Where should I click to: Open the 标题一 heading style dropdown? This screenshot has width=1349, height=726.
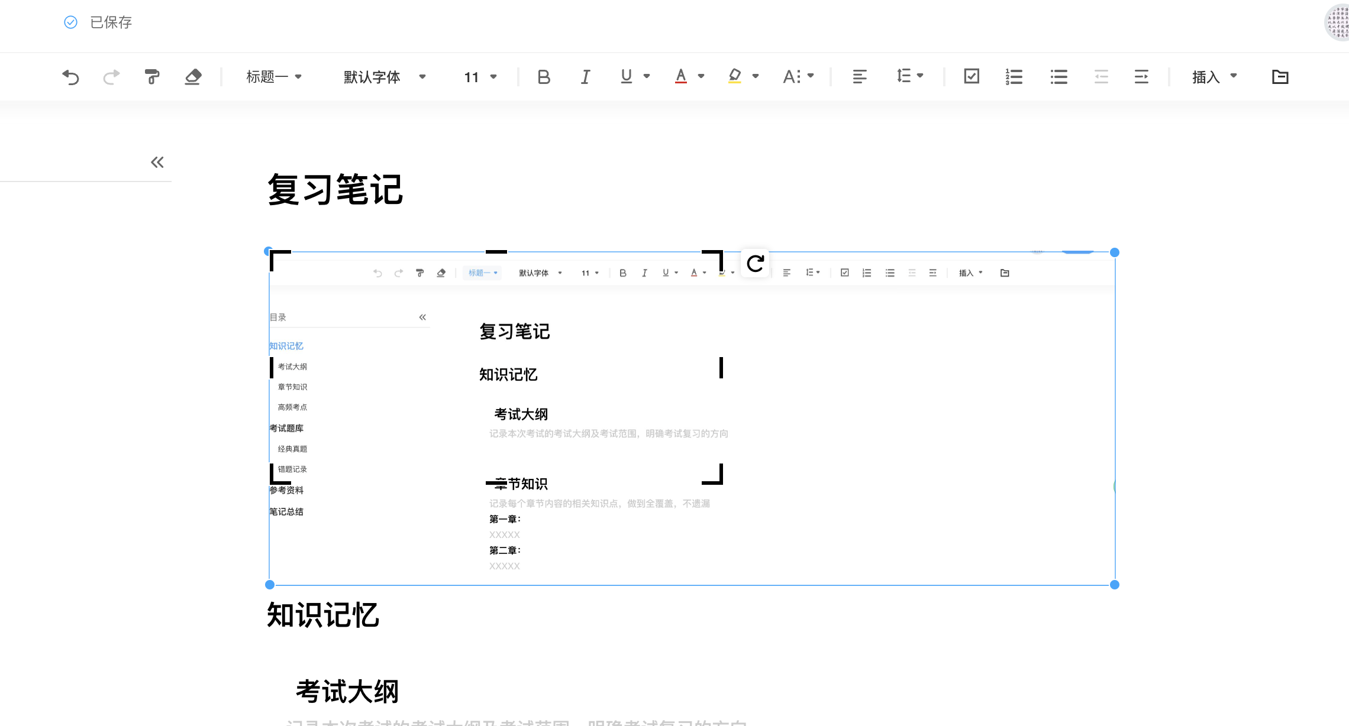tap(274, 77)
